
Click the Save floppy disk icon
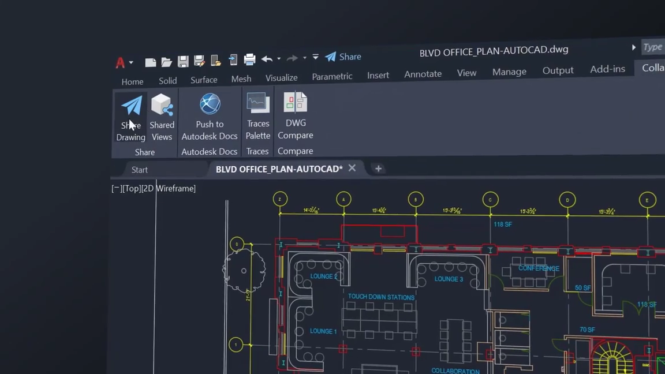[x=183, y=62]
